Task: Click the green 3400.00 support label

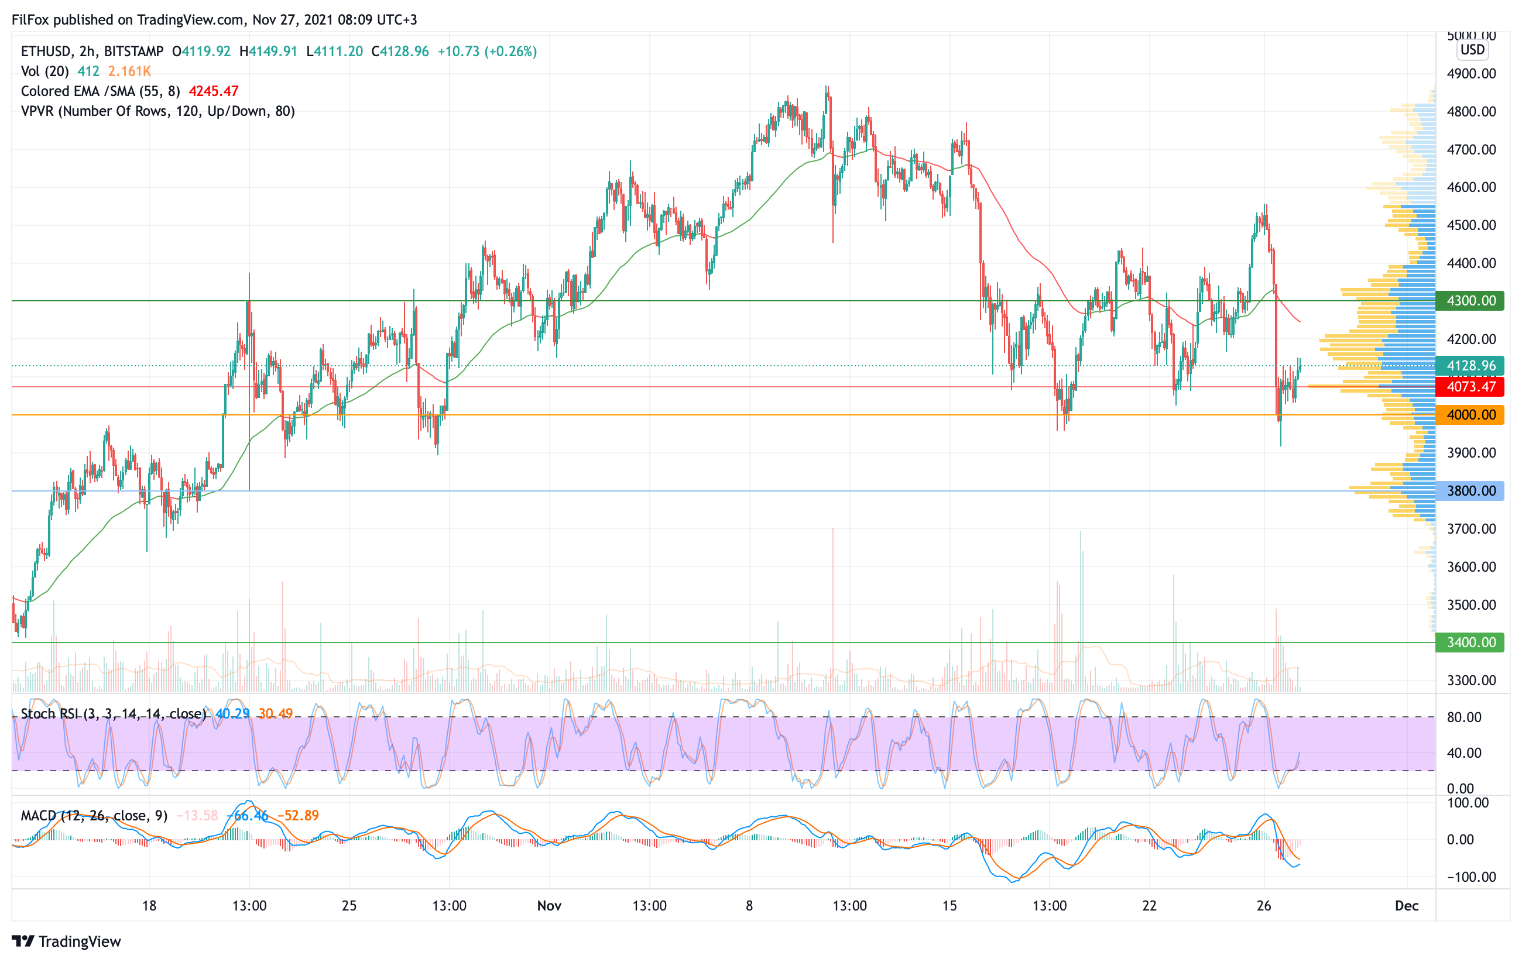Action: (1470, 643)
